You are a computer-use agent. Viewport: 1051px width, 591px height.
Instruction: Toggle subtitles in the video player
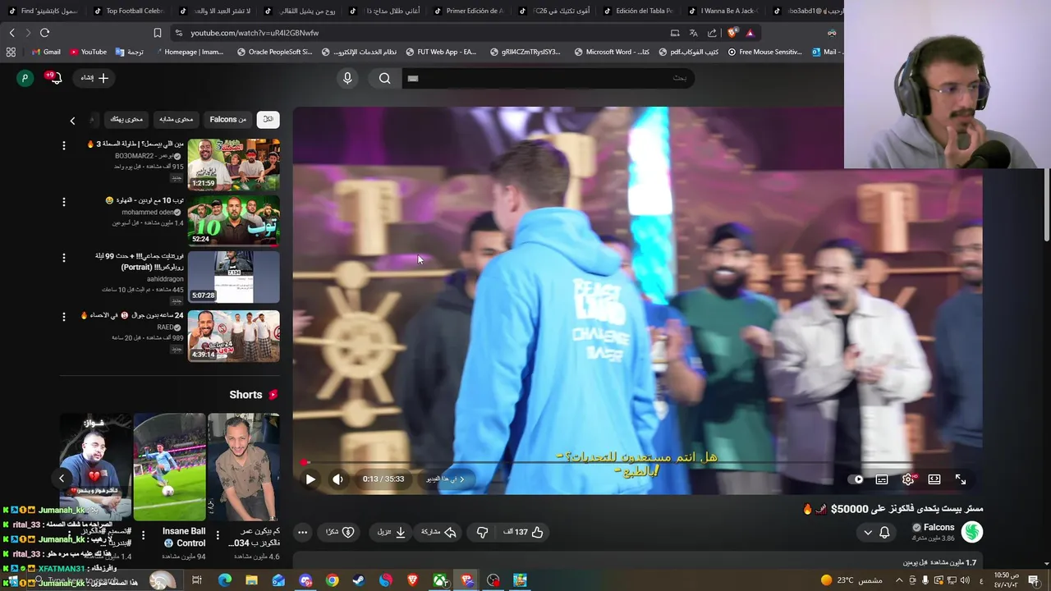click(x=882, y=479)
